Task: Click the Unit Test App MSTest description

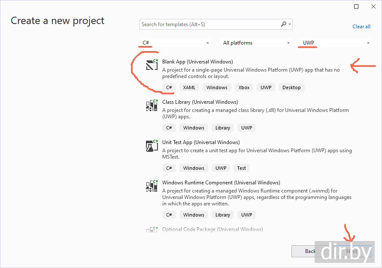Action: (257, 154)
